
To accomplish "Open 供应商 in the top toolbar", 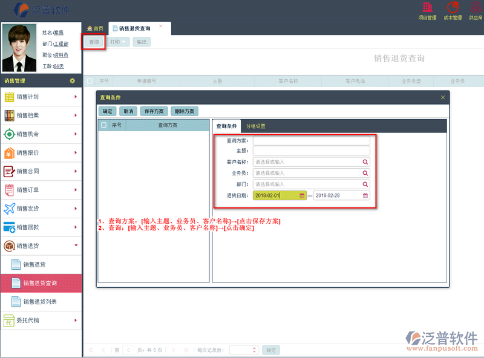I will pos(476,10).
